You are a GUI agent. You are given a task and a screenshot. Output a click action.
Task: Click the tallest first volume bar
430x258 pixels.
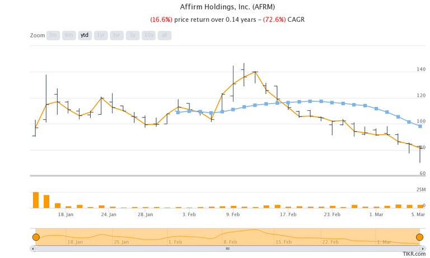pyautogui.click(x=36, y=200)
